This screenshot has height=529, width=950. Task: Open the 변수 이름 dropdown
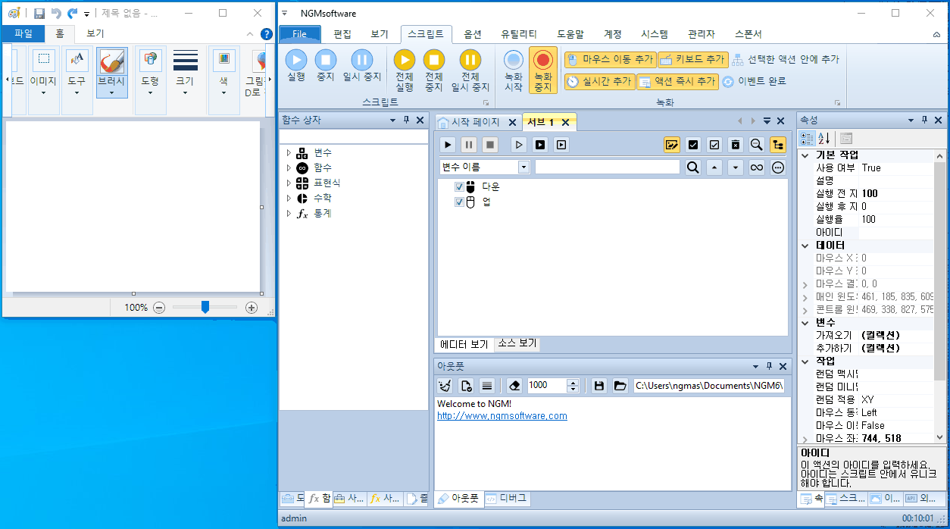point(523,167)
